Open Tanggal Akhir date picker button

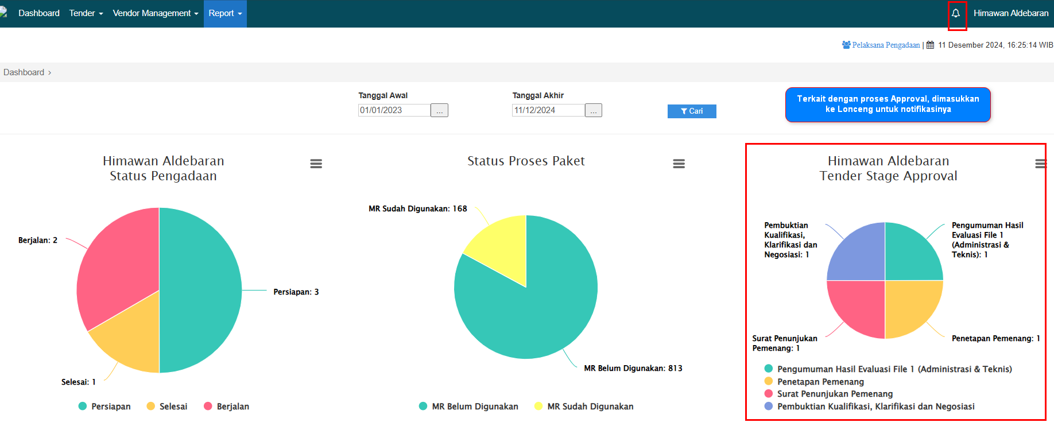click(x=593, y=110)
